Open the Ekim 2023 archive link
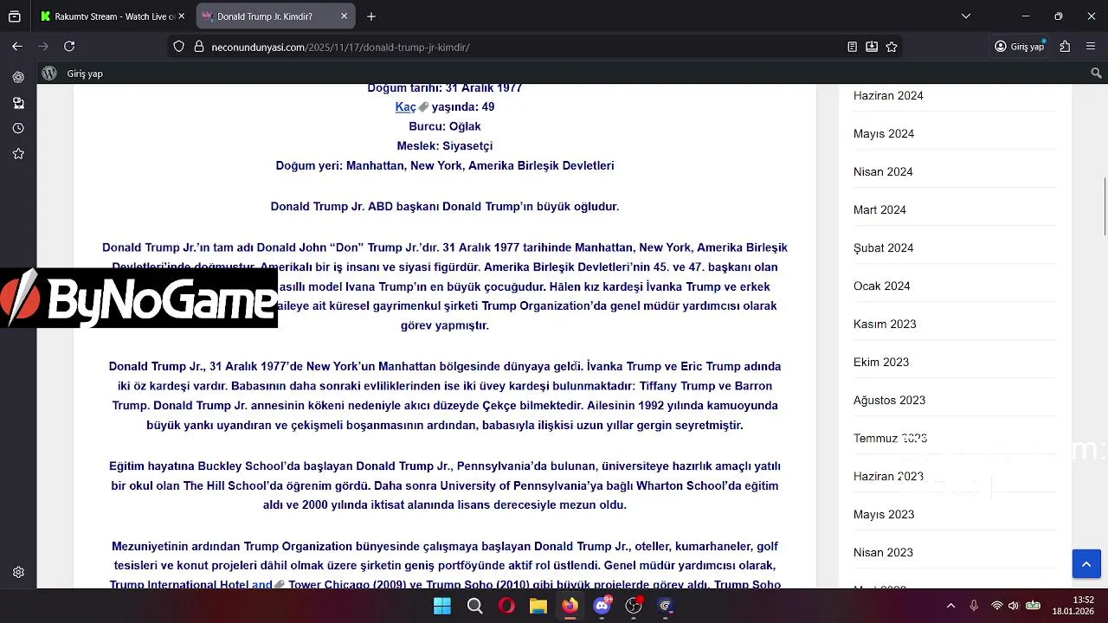Viewport: 1108px width, 623px height. (881, 362)
